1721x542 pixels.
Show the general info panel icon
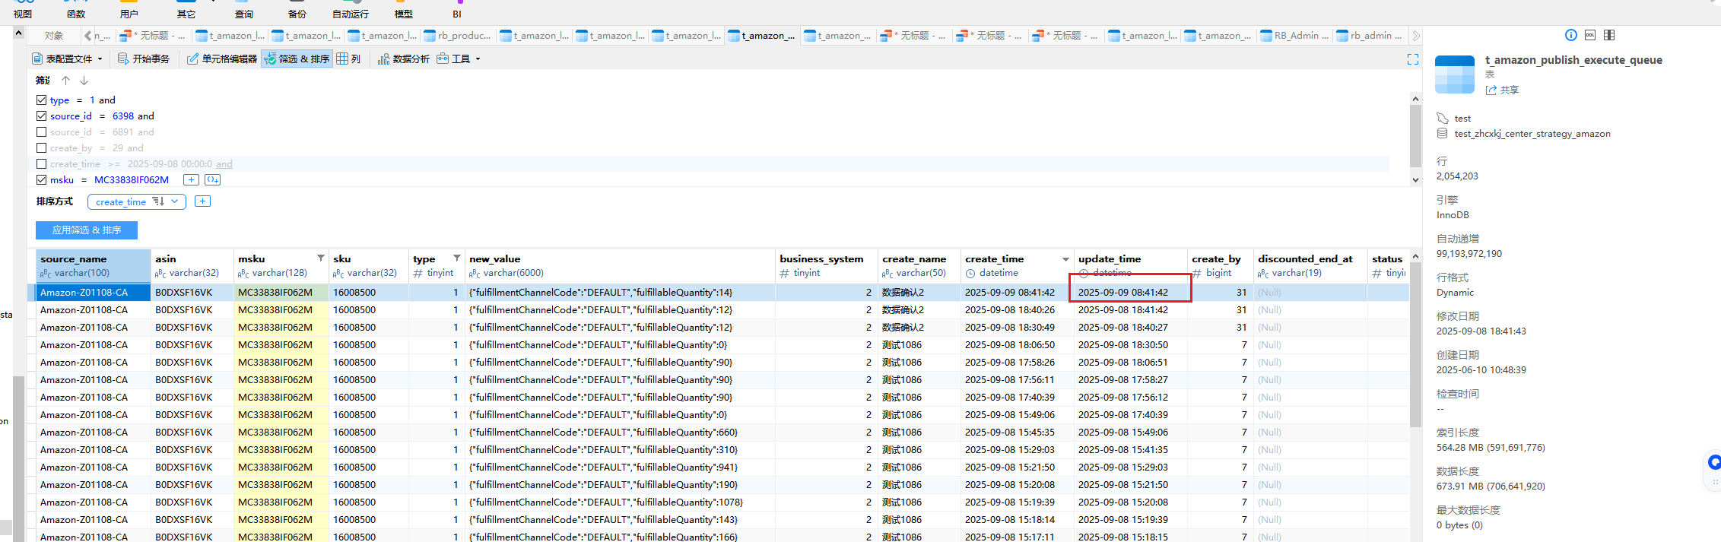(x=1571, y=35)
